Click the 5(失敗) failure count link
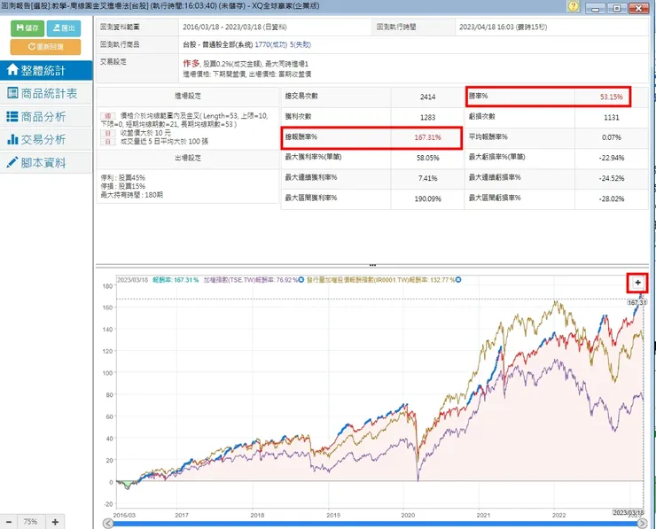The image size is (656, 529). [x=301, y=44]
